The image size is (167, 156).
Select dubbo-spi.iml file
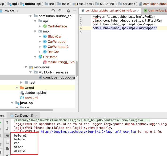point(35,93)
